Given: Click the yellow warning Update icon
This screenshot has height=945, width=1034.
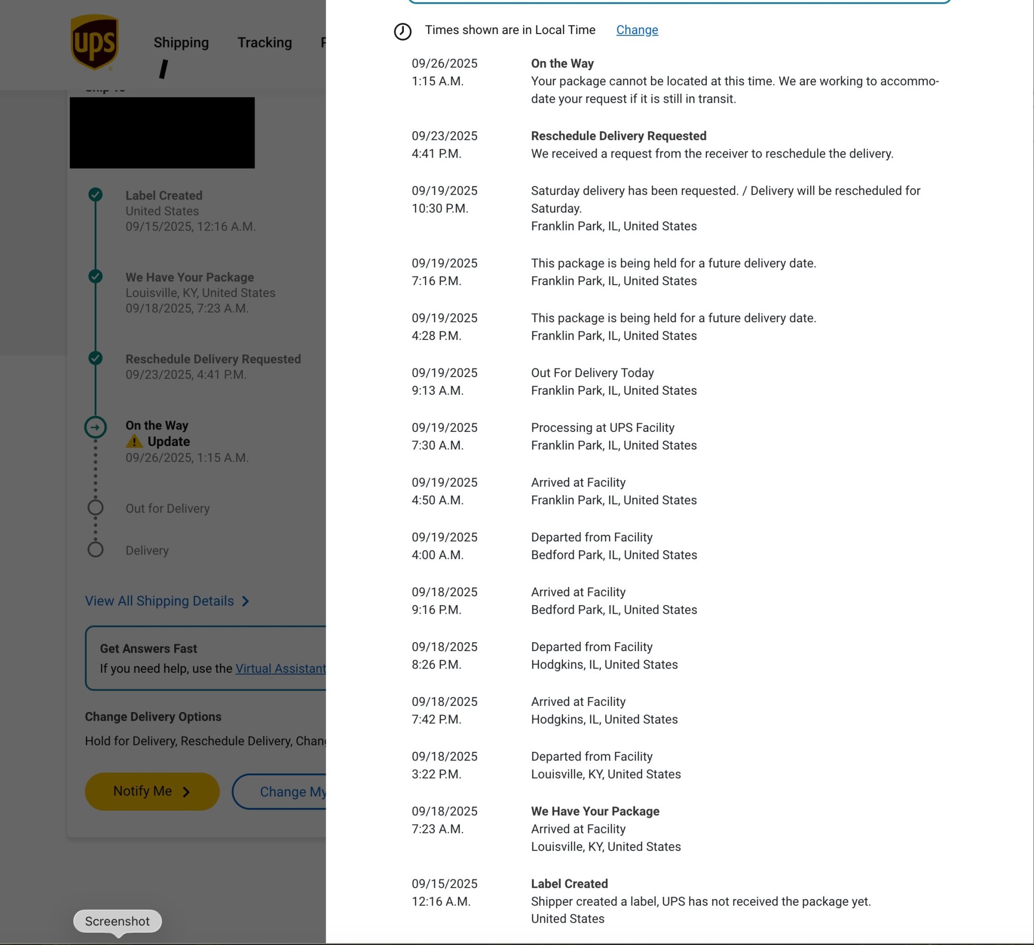Looking at the screenshot, I should click(x=134, y=442).
